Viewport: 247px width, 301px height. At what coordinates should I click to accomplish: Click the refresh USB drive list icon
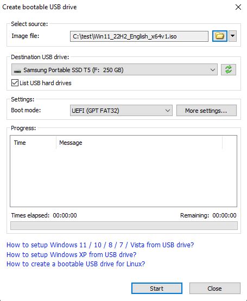tap(229, 69)
